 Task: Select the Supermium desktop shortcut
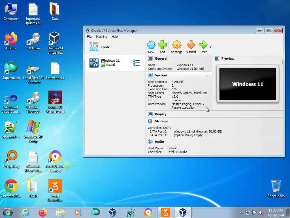(11, 71)
